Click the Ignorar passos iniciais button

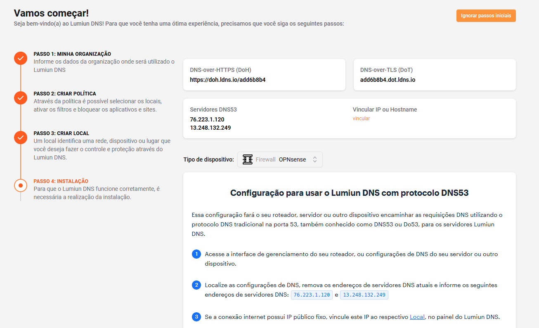(x=486, y=16)
